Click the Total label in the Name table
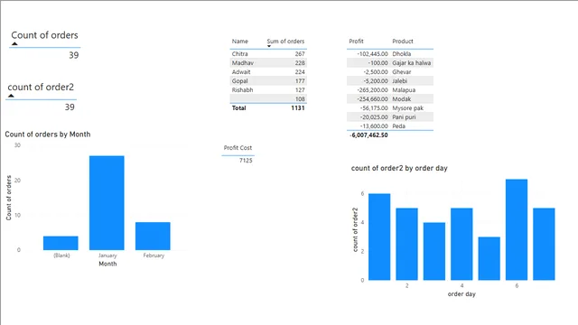The height and width of the screenshot is (325, 578). pyautogui.click(x=238, y=108)
